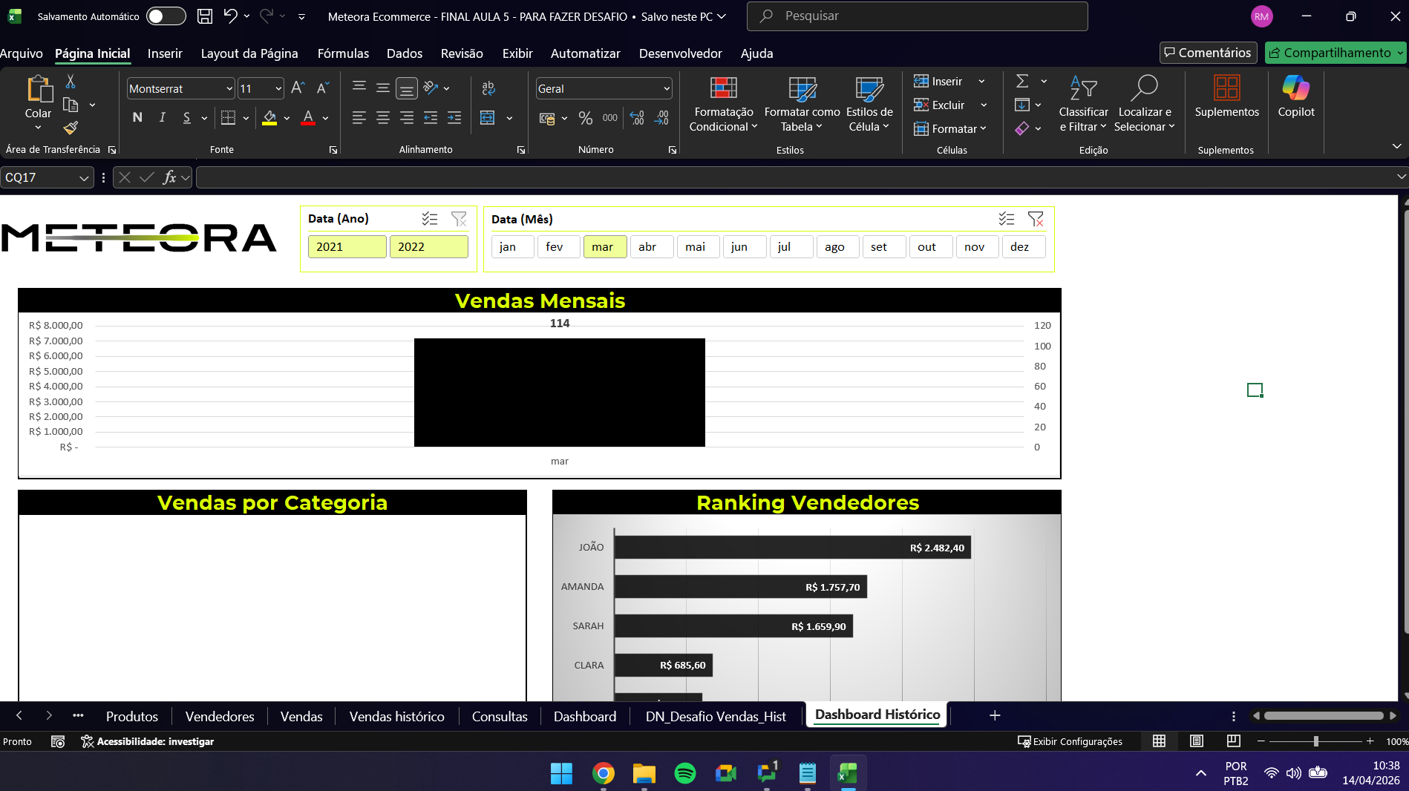
Task: Increase font size with A-up icon
Action: [298, 88]
